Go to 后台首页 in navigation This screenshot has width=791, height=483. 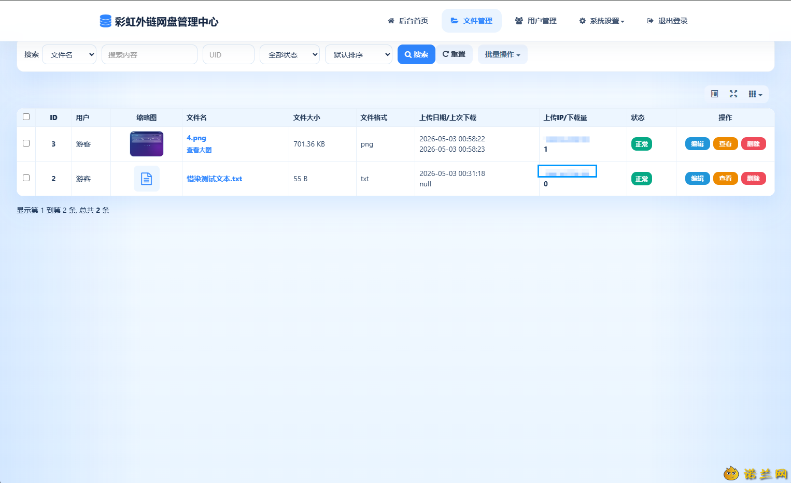(x=408, y=21)
